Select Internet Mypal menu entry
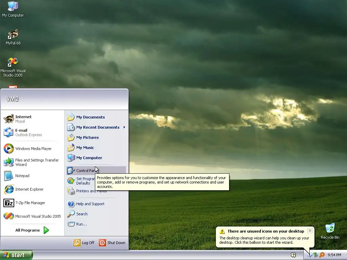347x260 pixels. [x=32, y=119]
